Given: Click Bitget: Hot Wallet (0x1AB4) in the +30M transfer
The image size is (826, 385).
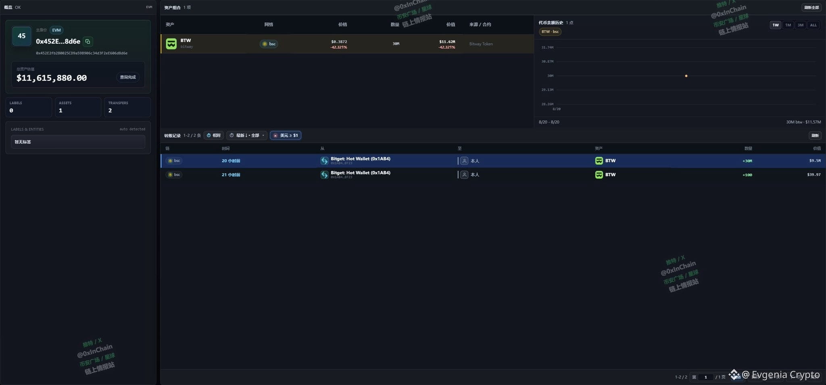Looking at the screenshot, I should point(361,159).
